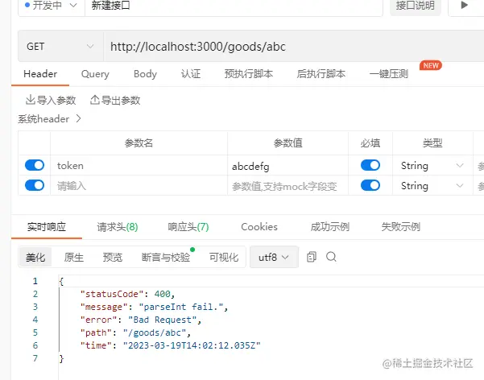Click the 请输入 parameter name field
The height and width of the screenshot is (380, 484).
tap(139, 186)
